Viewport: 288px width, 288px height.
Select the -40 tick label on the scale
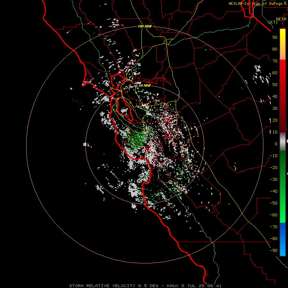pos(274,191)
